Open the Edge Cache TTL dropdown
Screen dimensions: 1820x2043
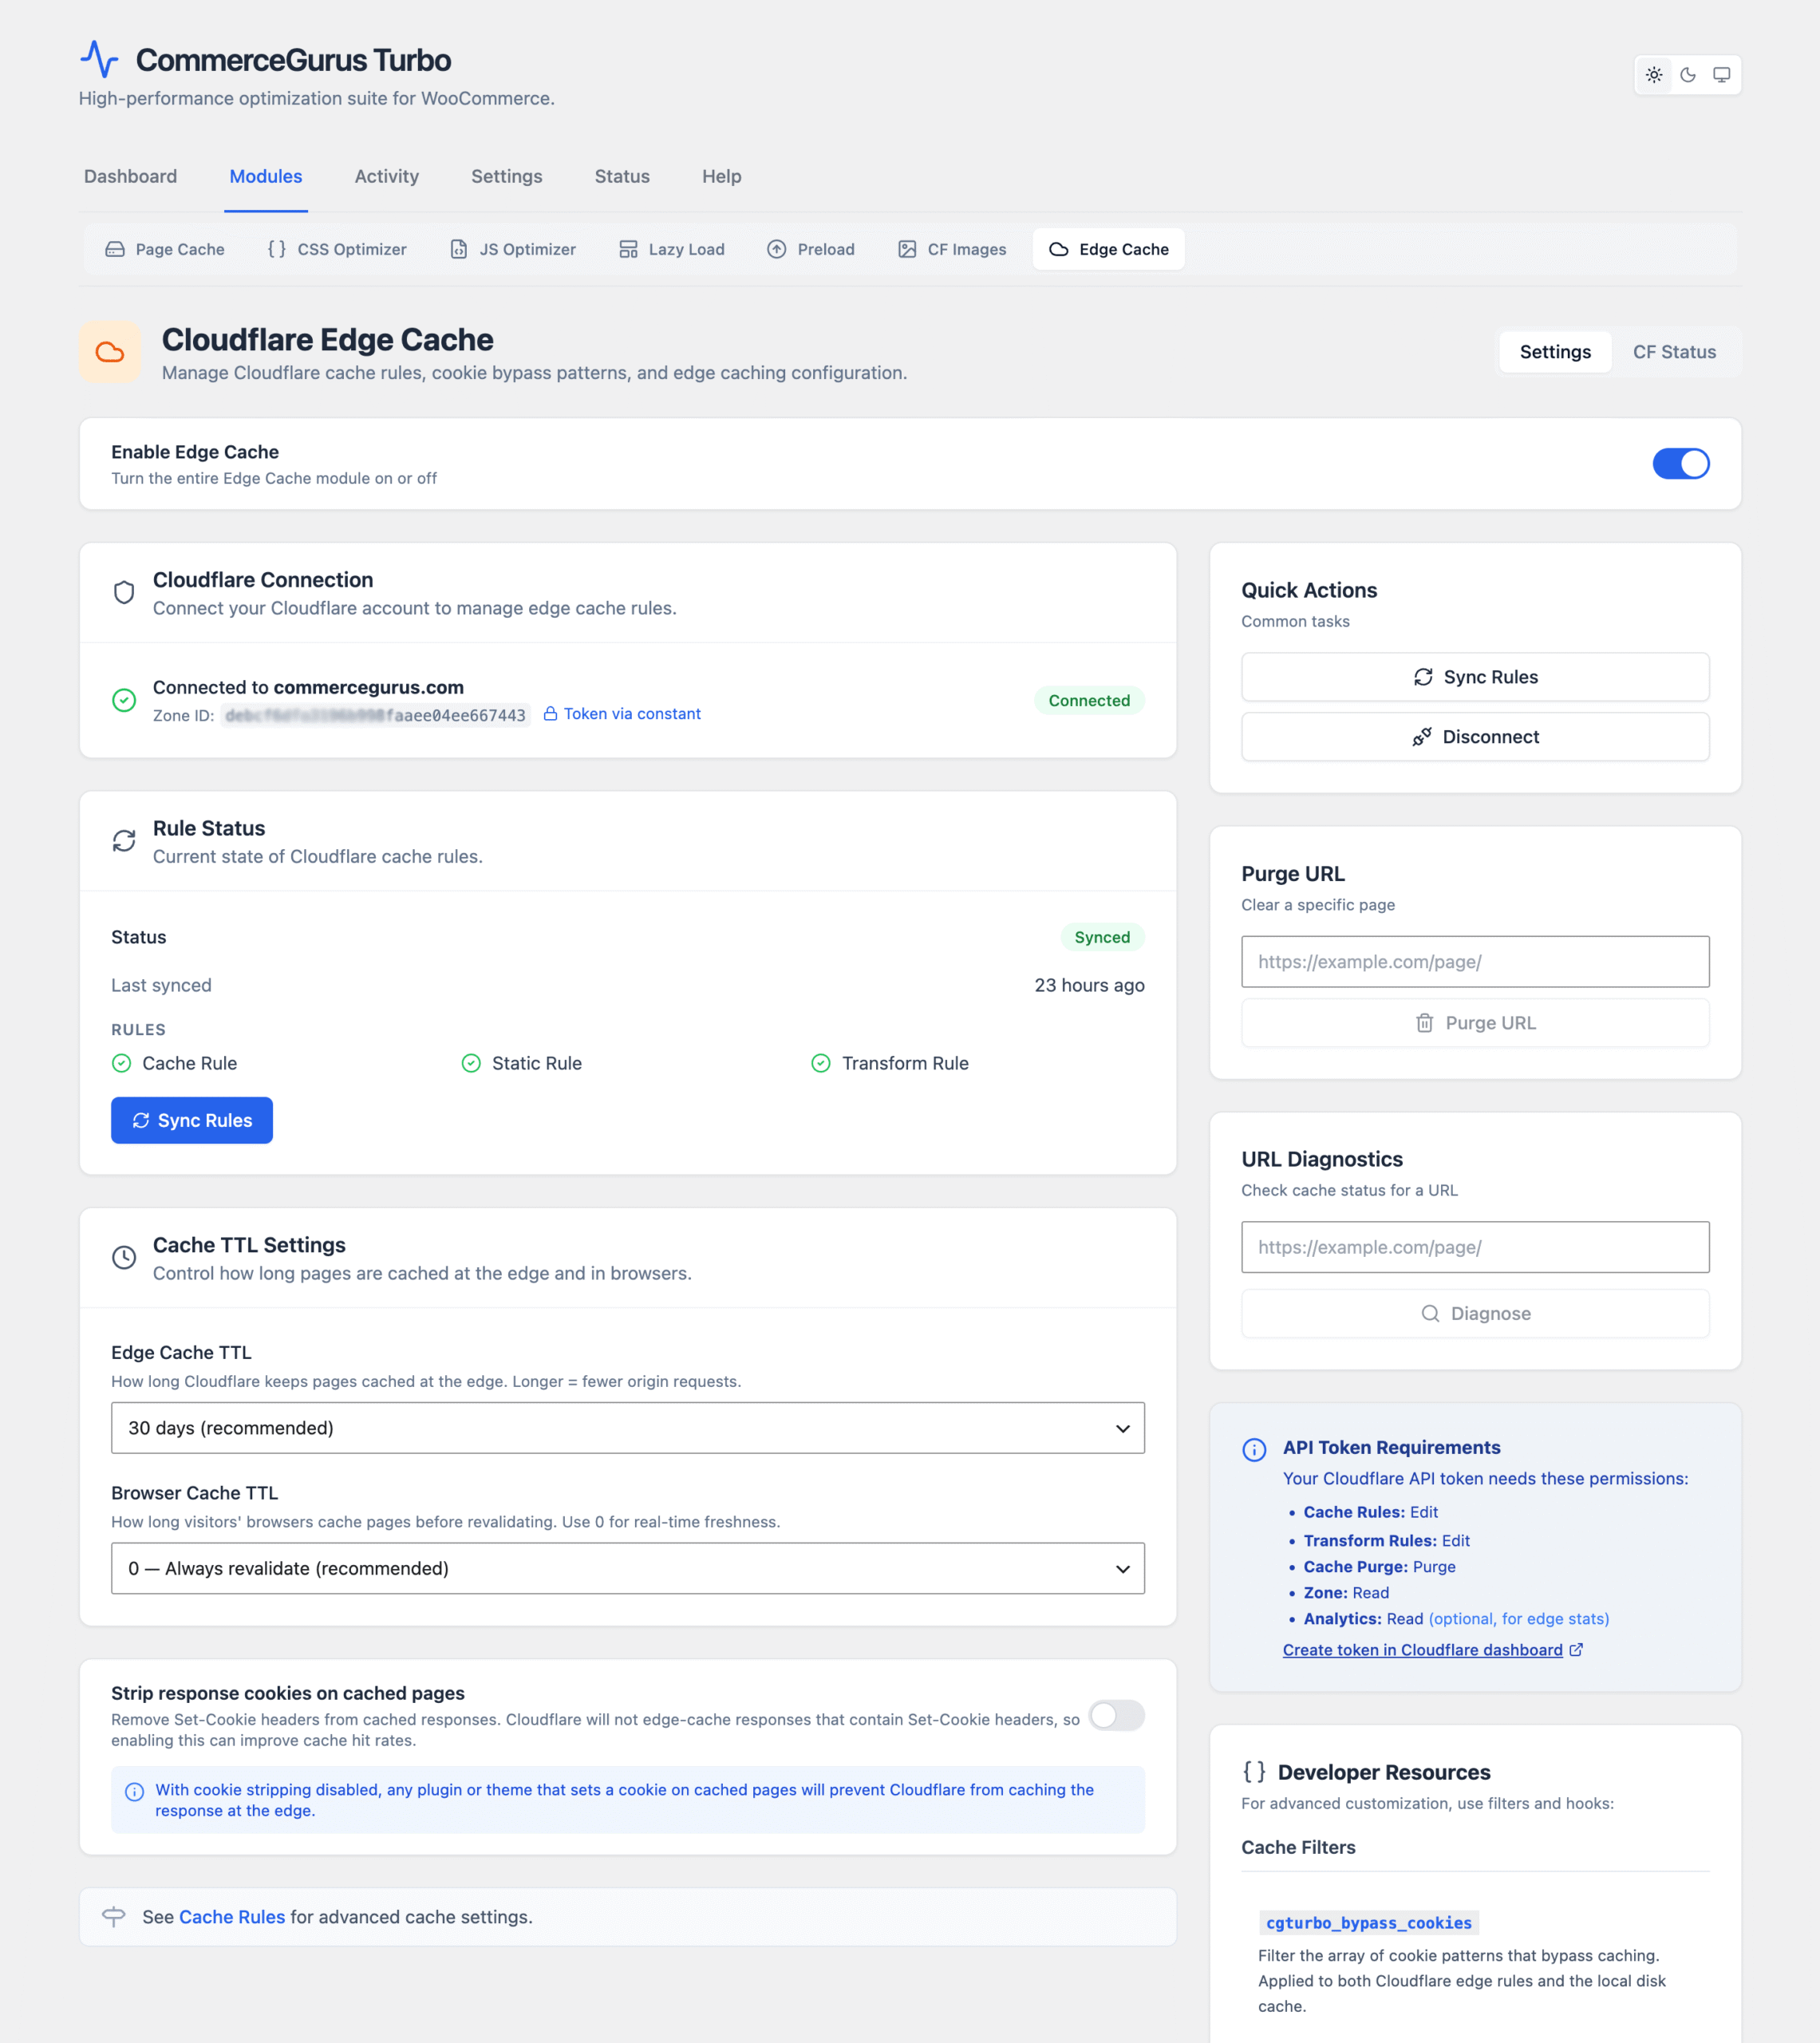tap(628, 1428)
